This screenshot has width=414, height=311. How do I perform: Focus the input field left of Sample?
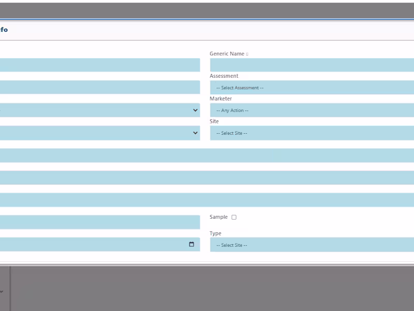pyautogui.click(x=100, y=222)
